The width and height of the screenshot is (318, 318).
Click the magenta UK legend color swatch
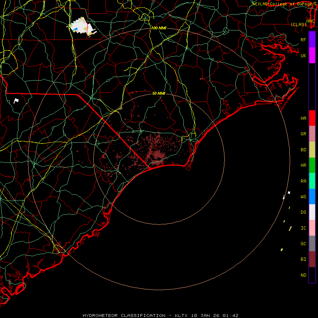click(312, 55)
